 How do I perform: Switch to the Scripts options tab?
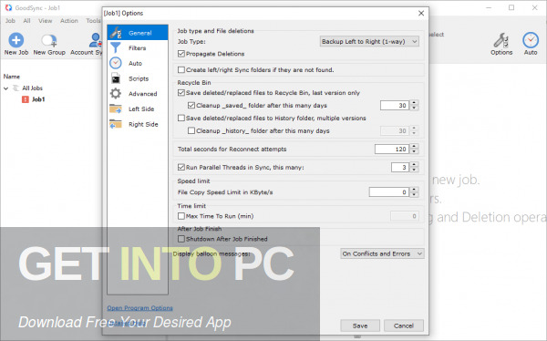pyautogui.click(x=138, y=78)
